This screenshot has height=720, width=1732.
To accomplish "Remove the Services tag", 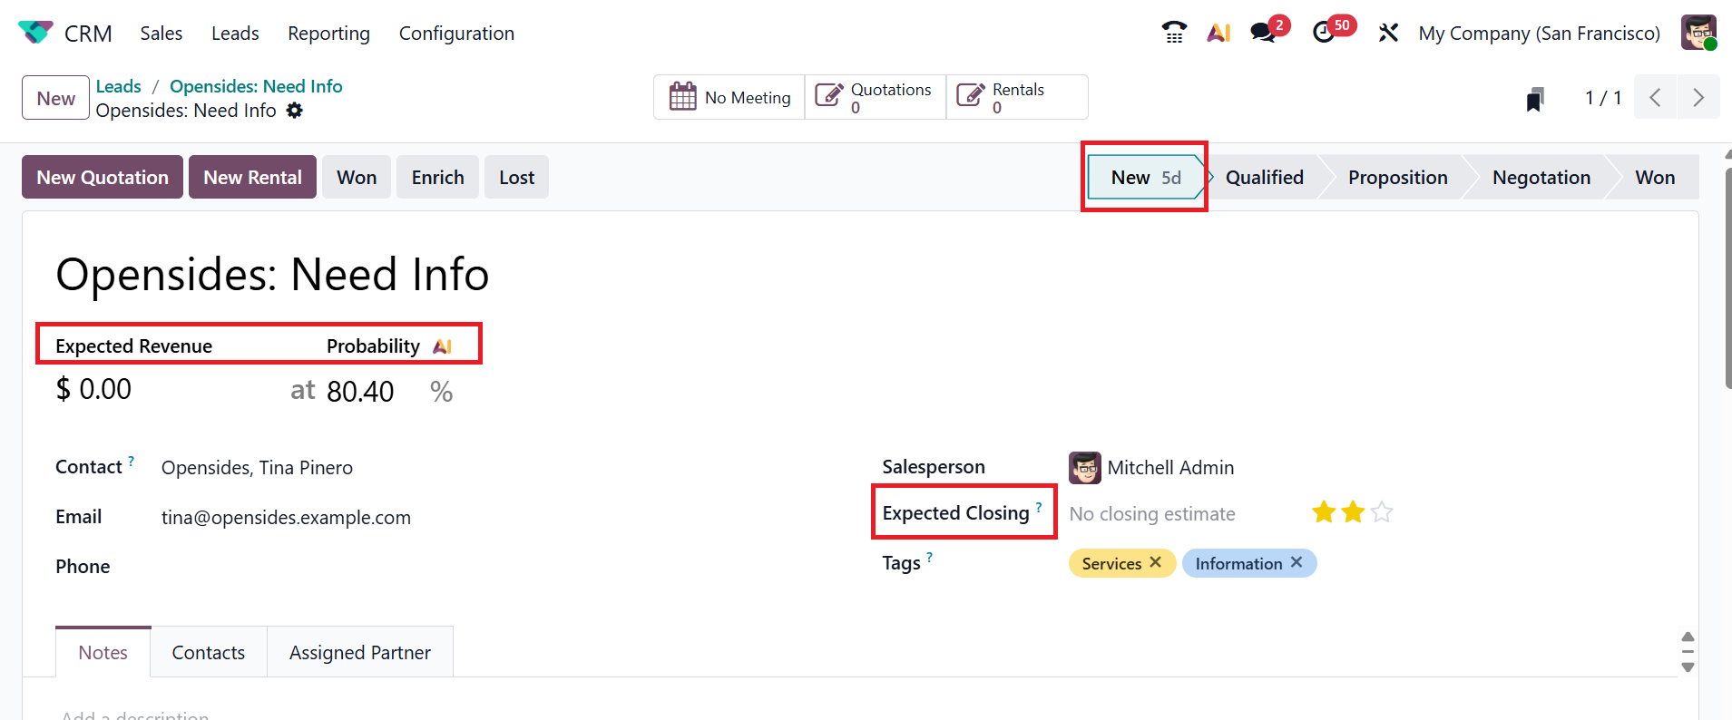I will [1156, 562].
